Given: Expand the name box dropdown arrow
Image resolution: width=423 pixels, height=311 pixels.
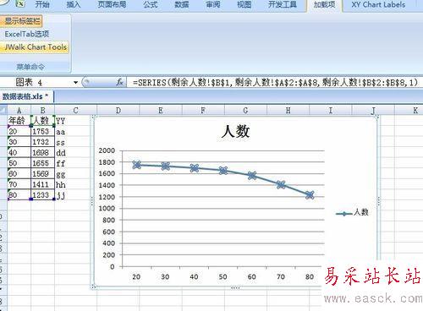Looking at the screenshot, I should pos(75,83).
